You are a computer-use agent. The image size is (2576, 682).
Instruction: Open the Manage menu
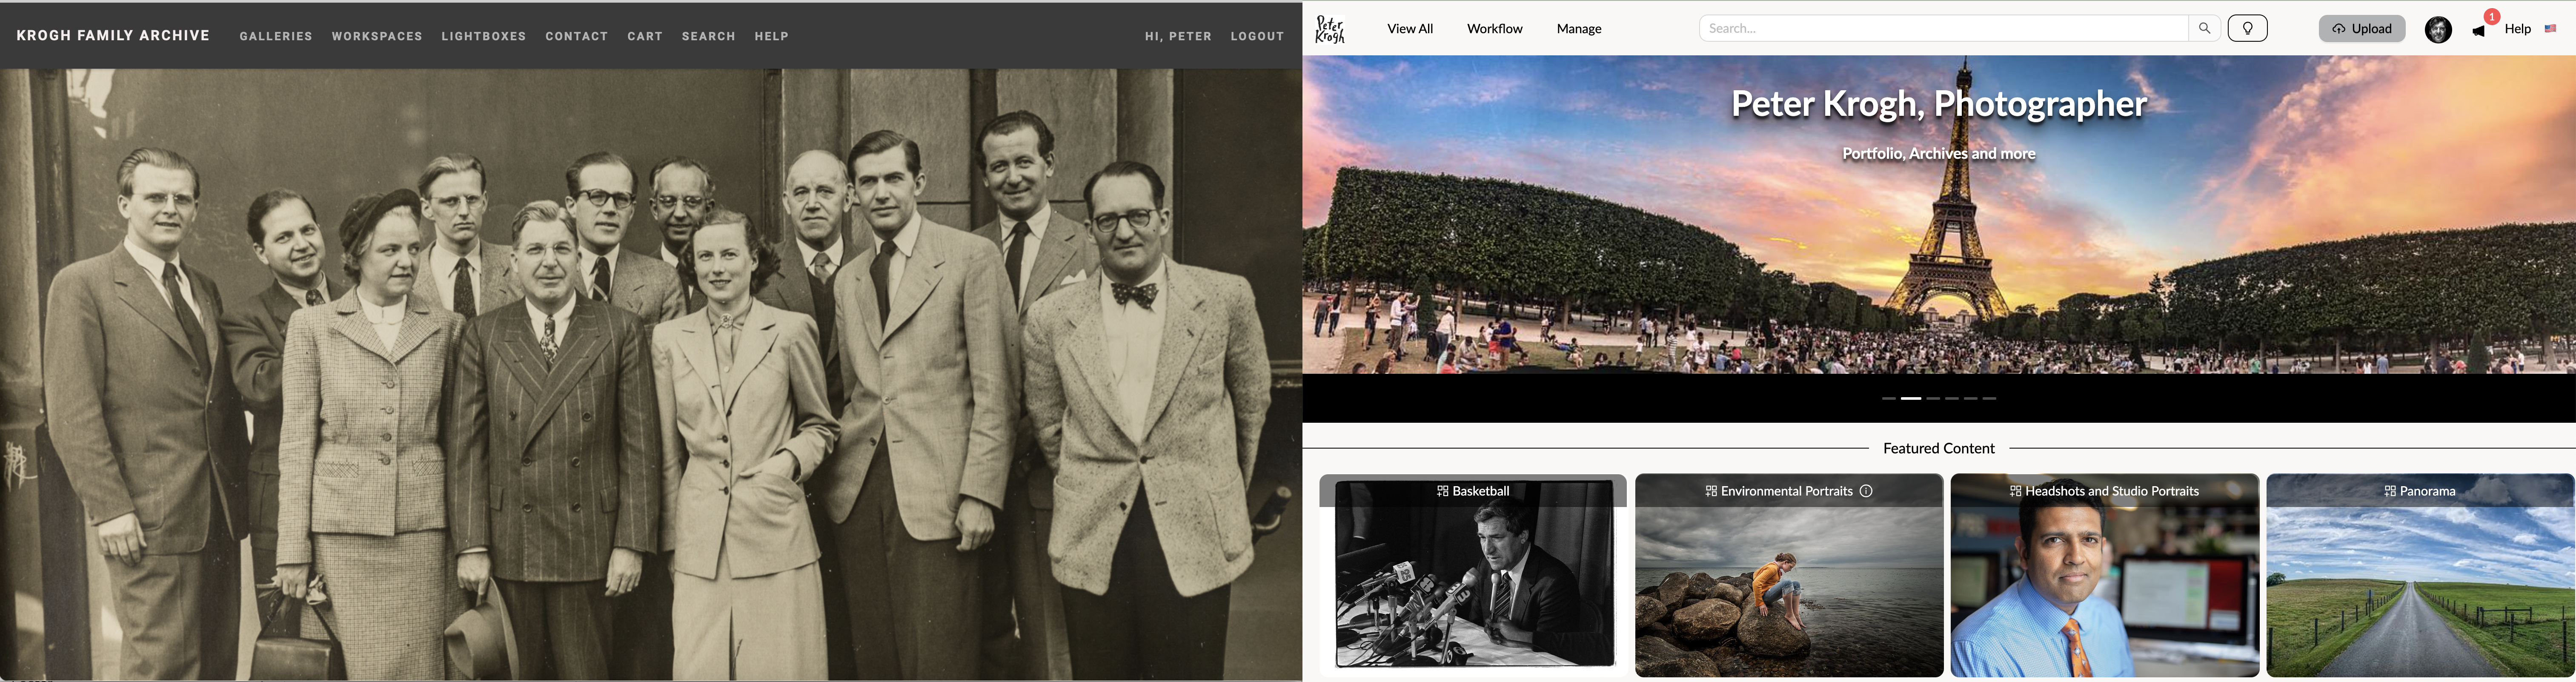click(x=1579, y=29)
